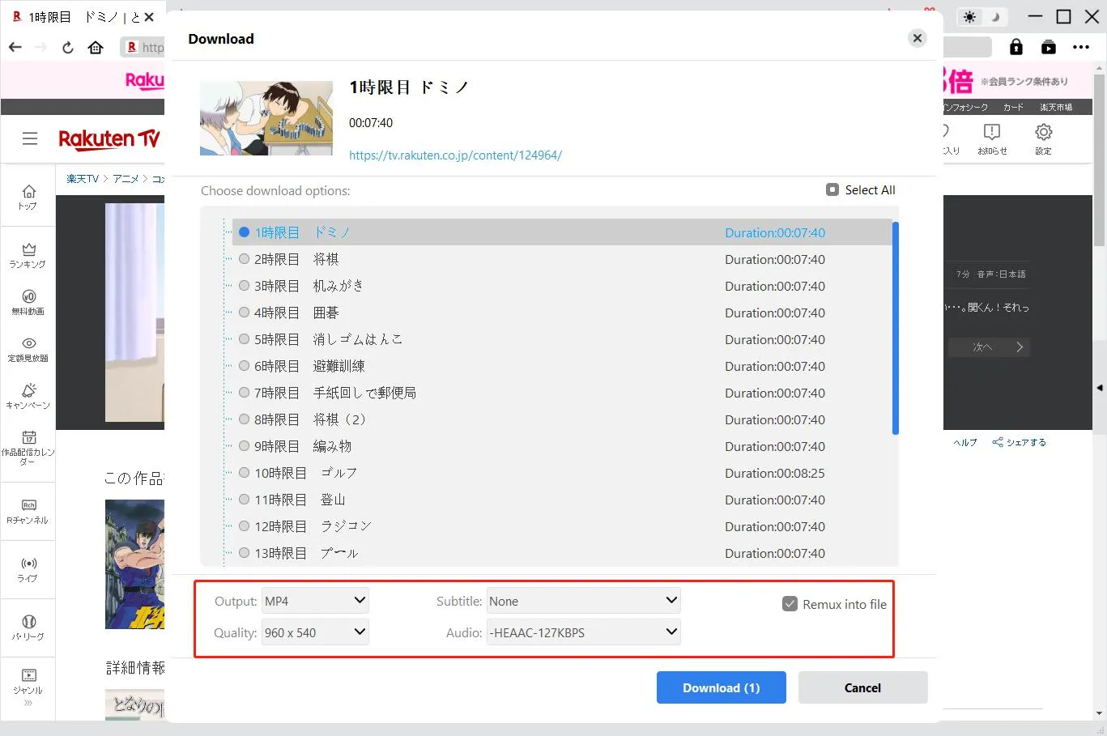Click the browser reload icon
1107x736 pixels.
(68, 48)
